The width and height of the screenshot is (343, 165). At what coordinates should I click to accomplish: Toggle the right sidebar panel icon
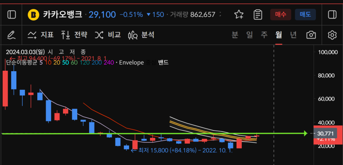tap(332, 15)
